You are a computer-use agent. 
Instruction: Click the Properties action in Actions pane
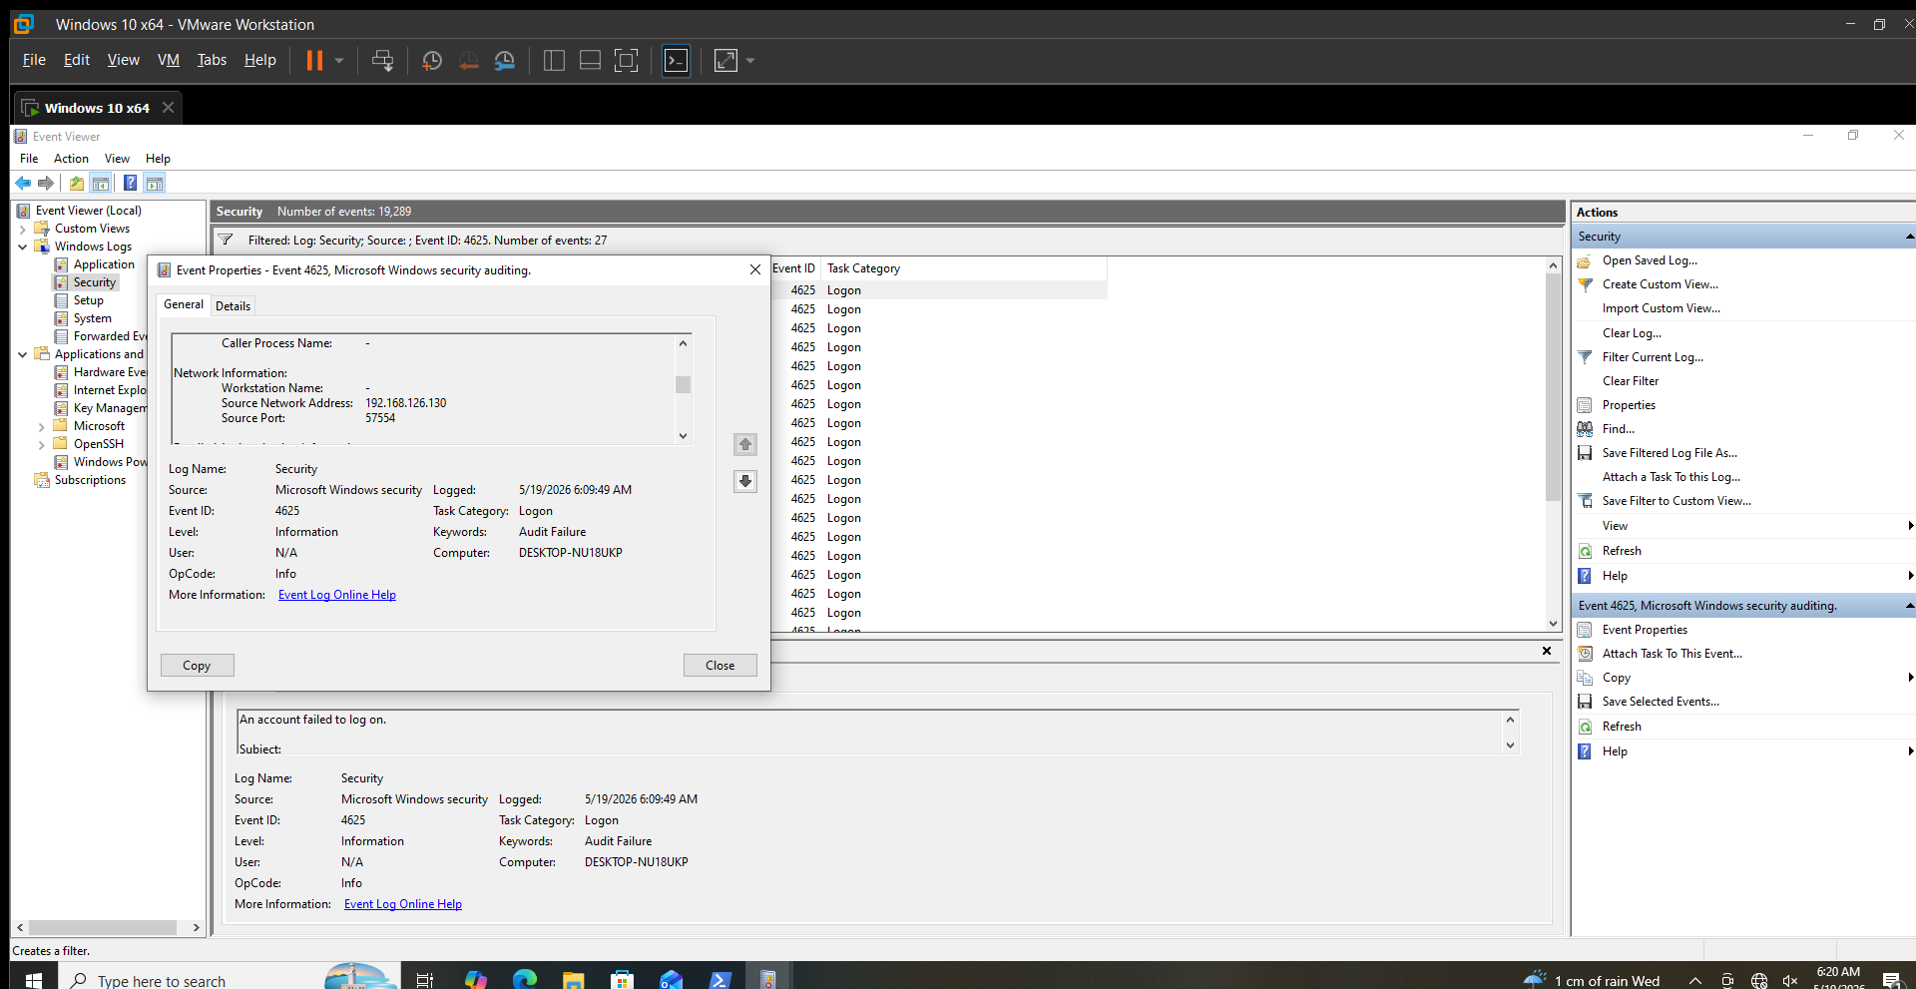pos(1629,405)
